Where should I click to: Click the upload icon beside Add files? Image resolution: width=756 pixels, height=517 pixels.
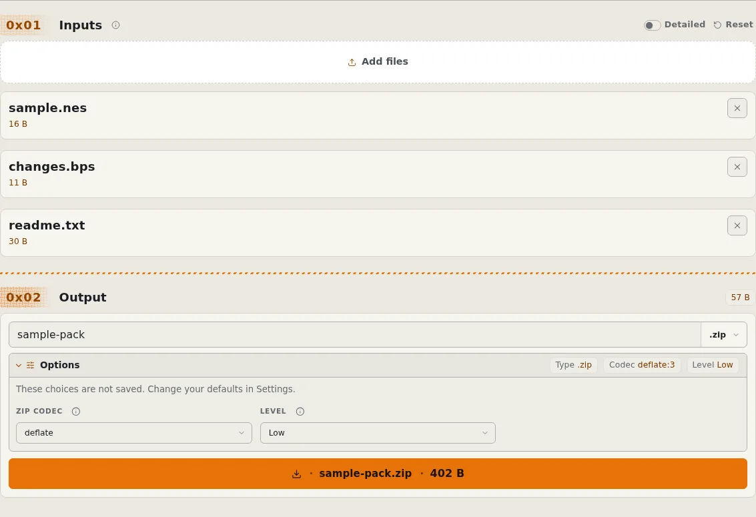[352, 62]
